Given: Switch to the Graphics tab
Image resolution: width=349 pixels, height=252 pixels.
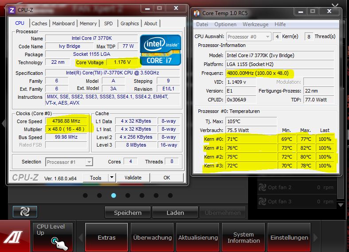Looking at the screenshot, I should pyautogui.click(x=130, y=23).
